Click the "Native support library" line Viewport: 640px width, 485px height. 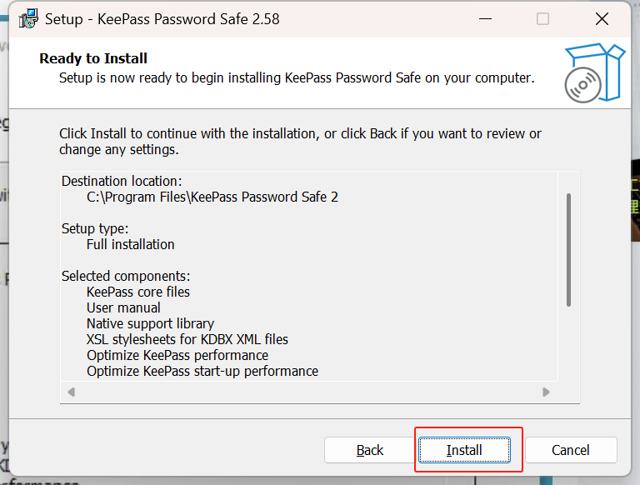[150, 324]
